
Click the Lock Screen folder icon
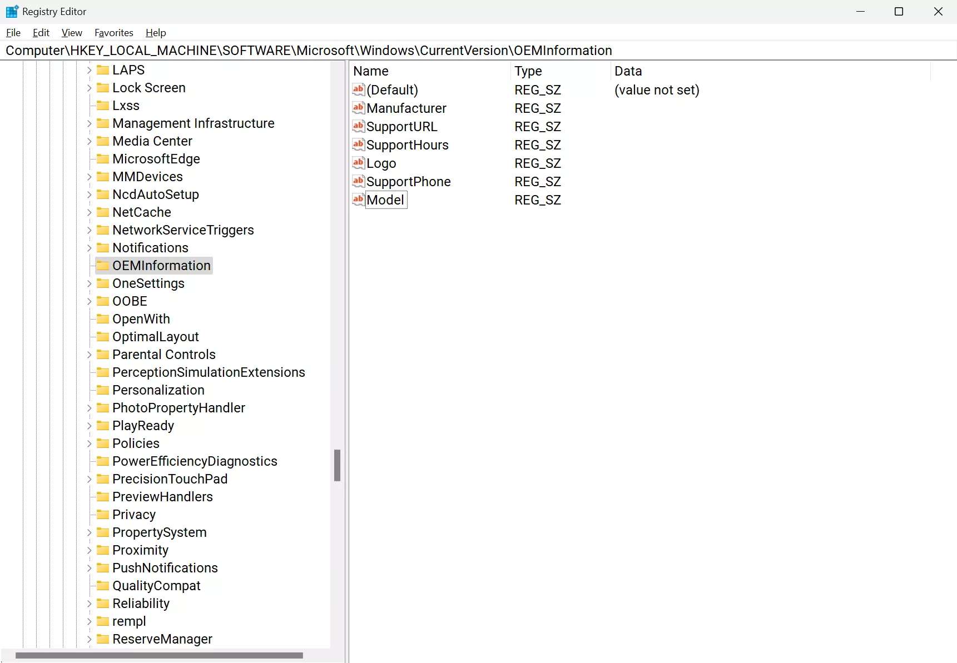(x=103, y=87)
